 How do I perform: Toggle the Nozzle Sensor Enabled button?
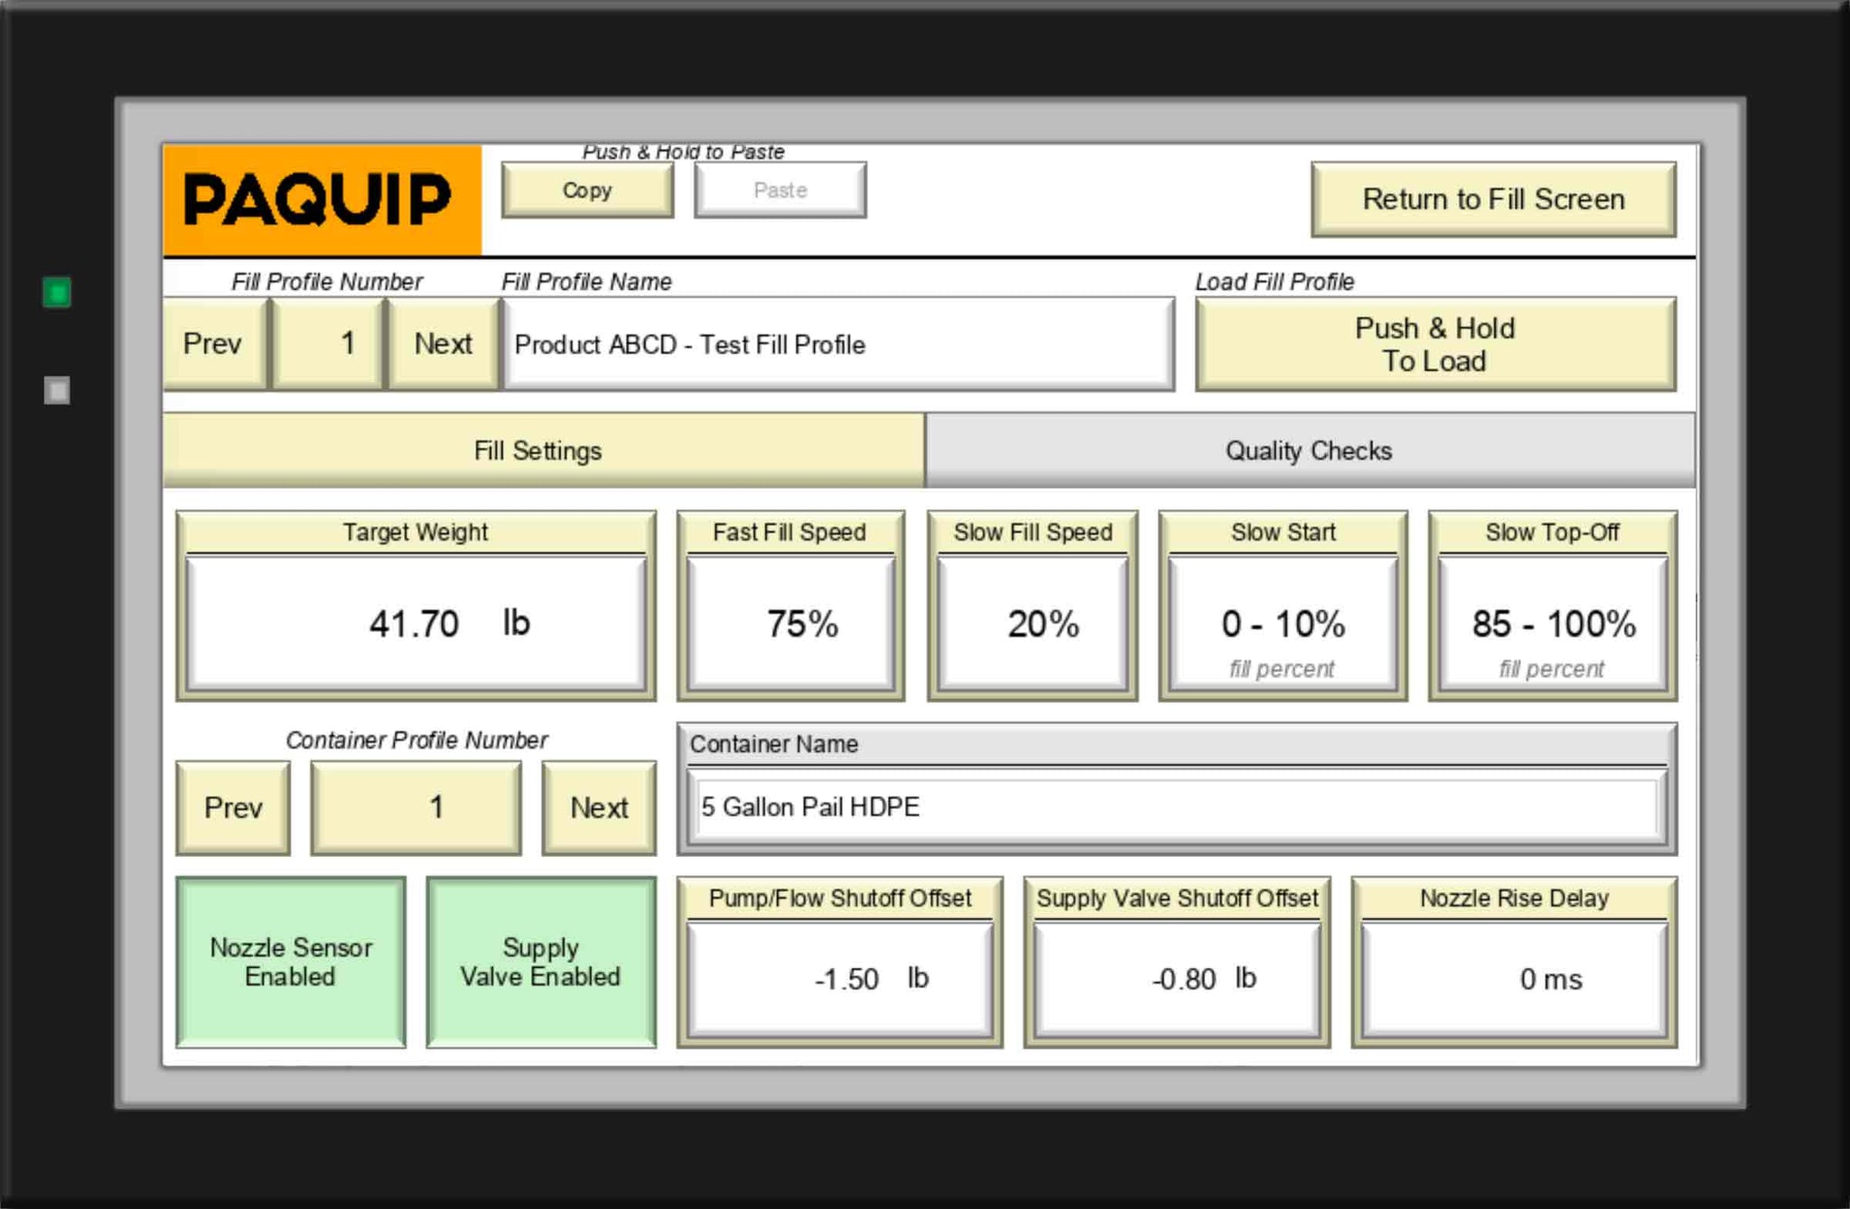pos(290,962)
